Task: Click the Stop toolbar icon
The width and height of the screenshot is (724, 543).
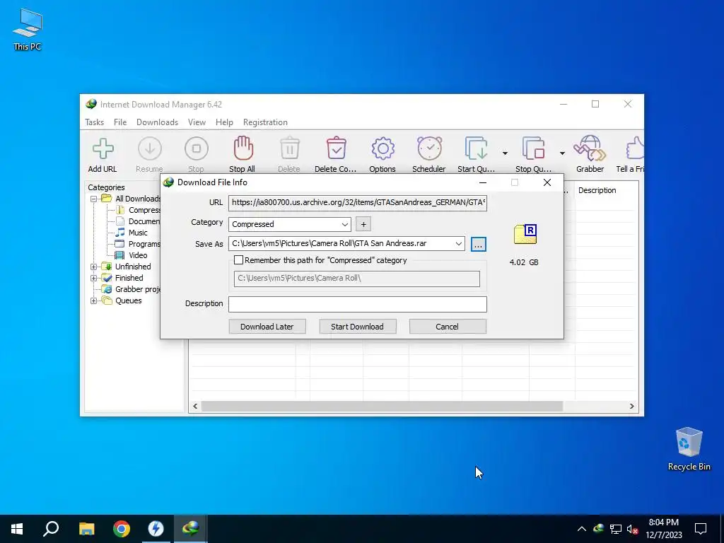Action: tap(197, 148)
